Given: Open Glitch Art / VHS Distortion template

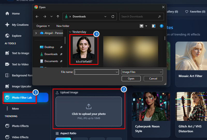Looking at the screenshot, I should (x=191, y=115).
